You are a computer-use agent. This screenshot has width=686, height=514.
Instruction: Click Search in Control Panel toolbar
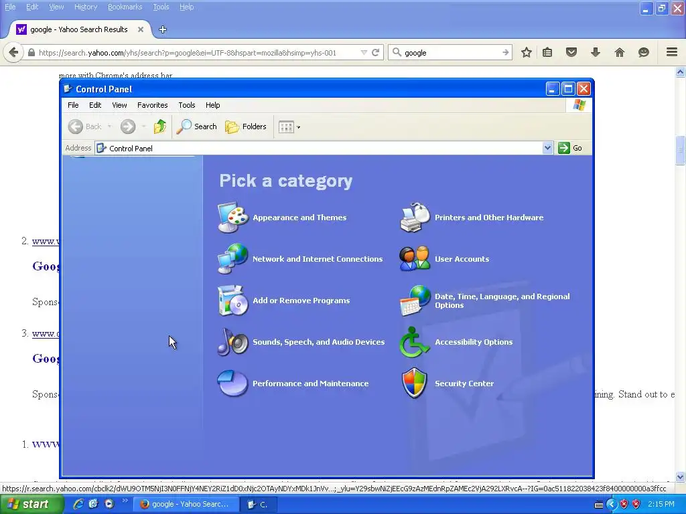(x=196, y=126)
